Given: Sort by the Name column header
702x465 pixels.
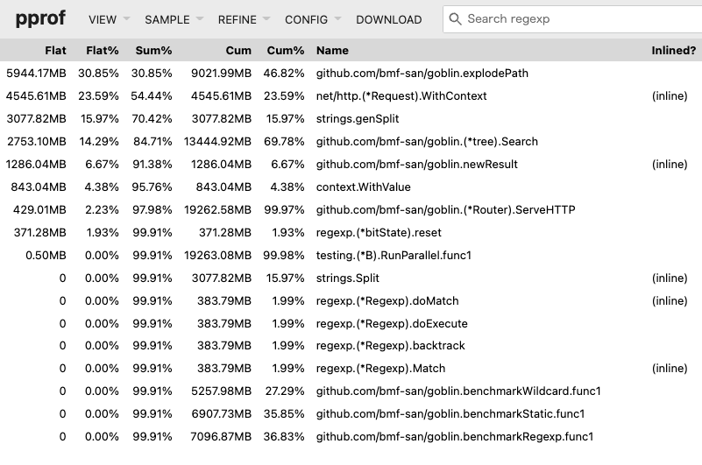Looking at the screenshot, I should tap(332, 51).
